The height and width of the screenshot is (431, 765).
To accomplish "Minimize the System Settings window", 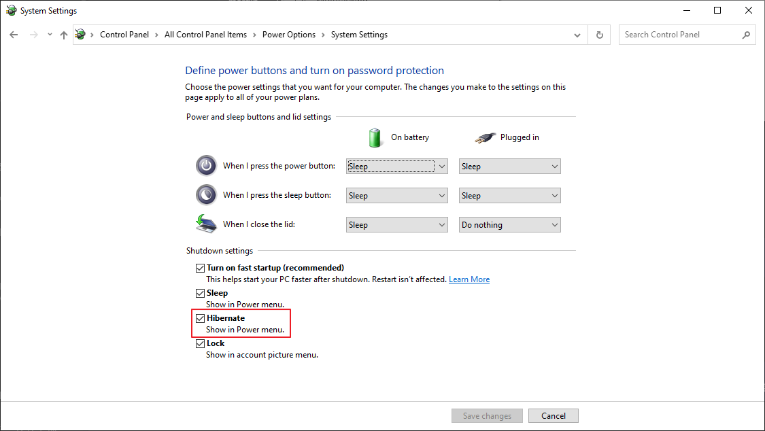I will pos(687,10).
